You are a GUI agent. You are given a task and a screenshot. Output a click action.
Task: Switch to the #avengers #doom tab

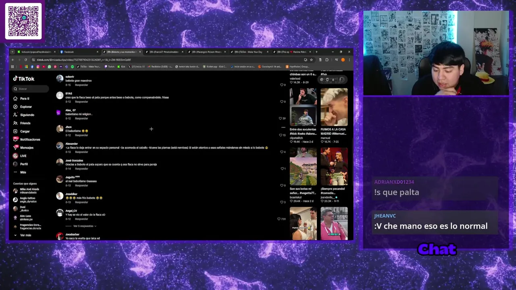(x=207, y=52)
